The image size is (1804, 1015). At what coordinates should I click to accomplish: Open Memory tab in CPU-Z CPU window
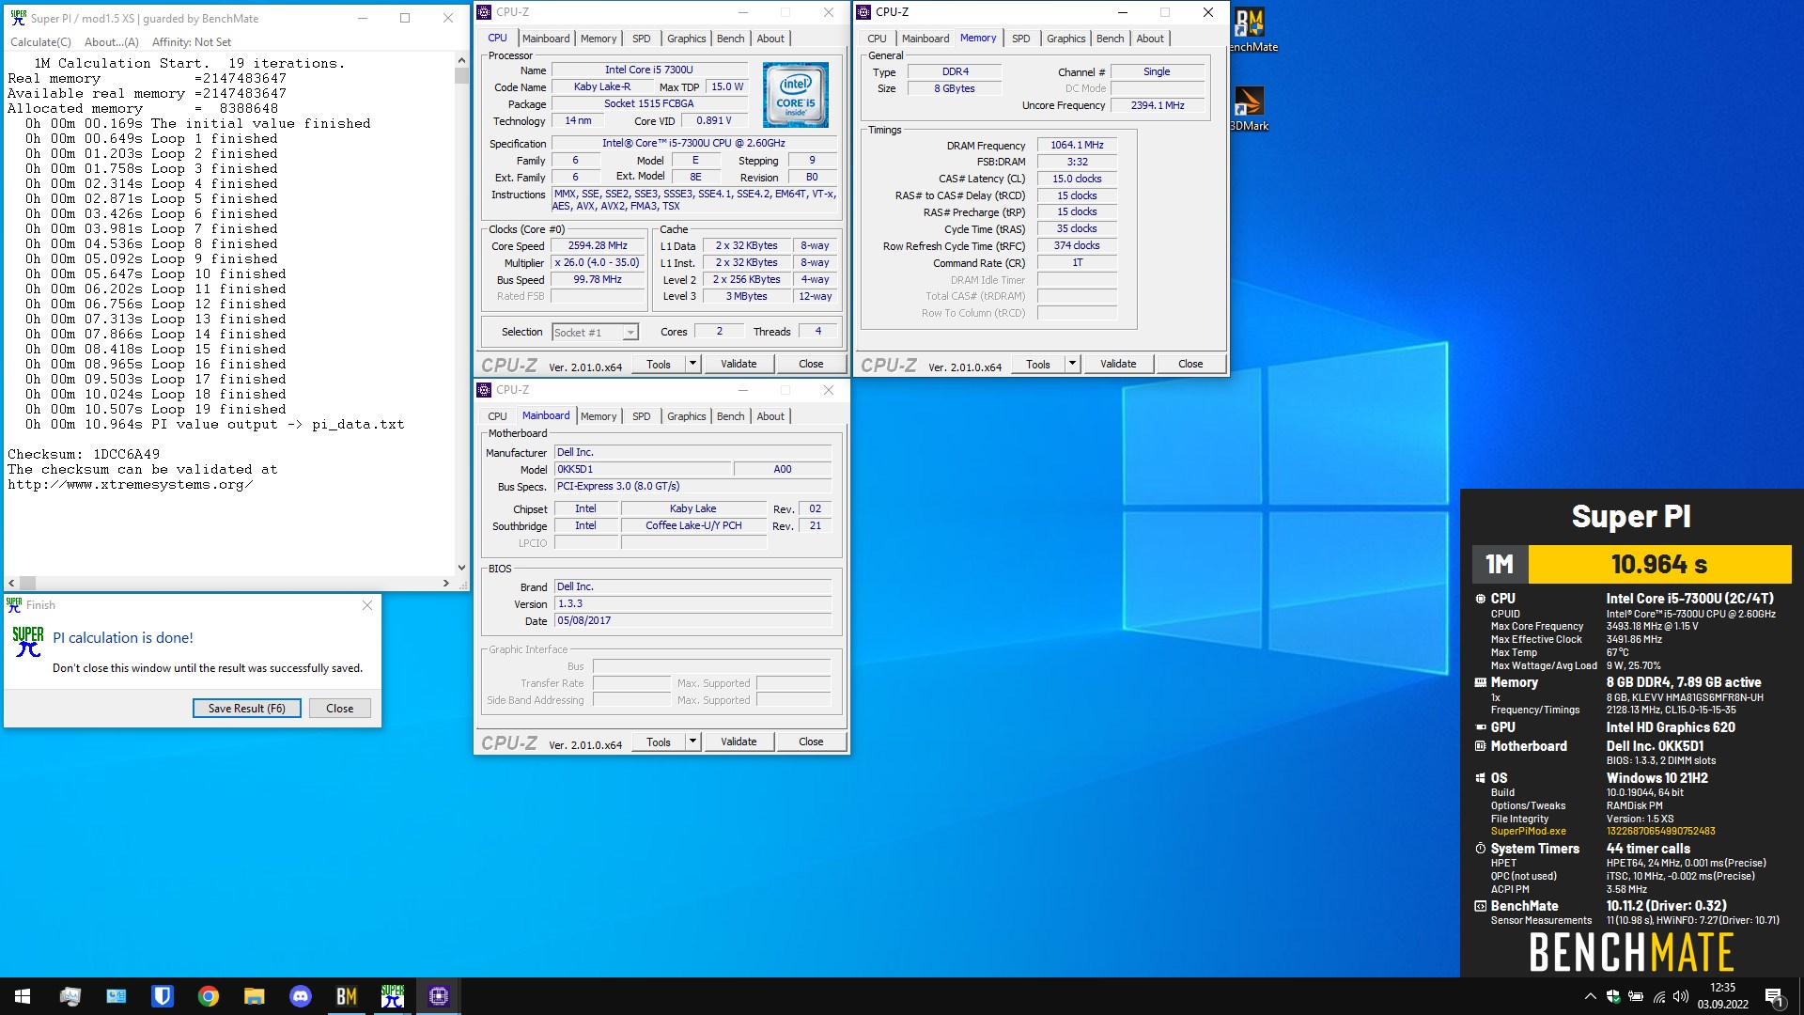[599, 39]
